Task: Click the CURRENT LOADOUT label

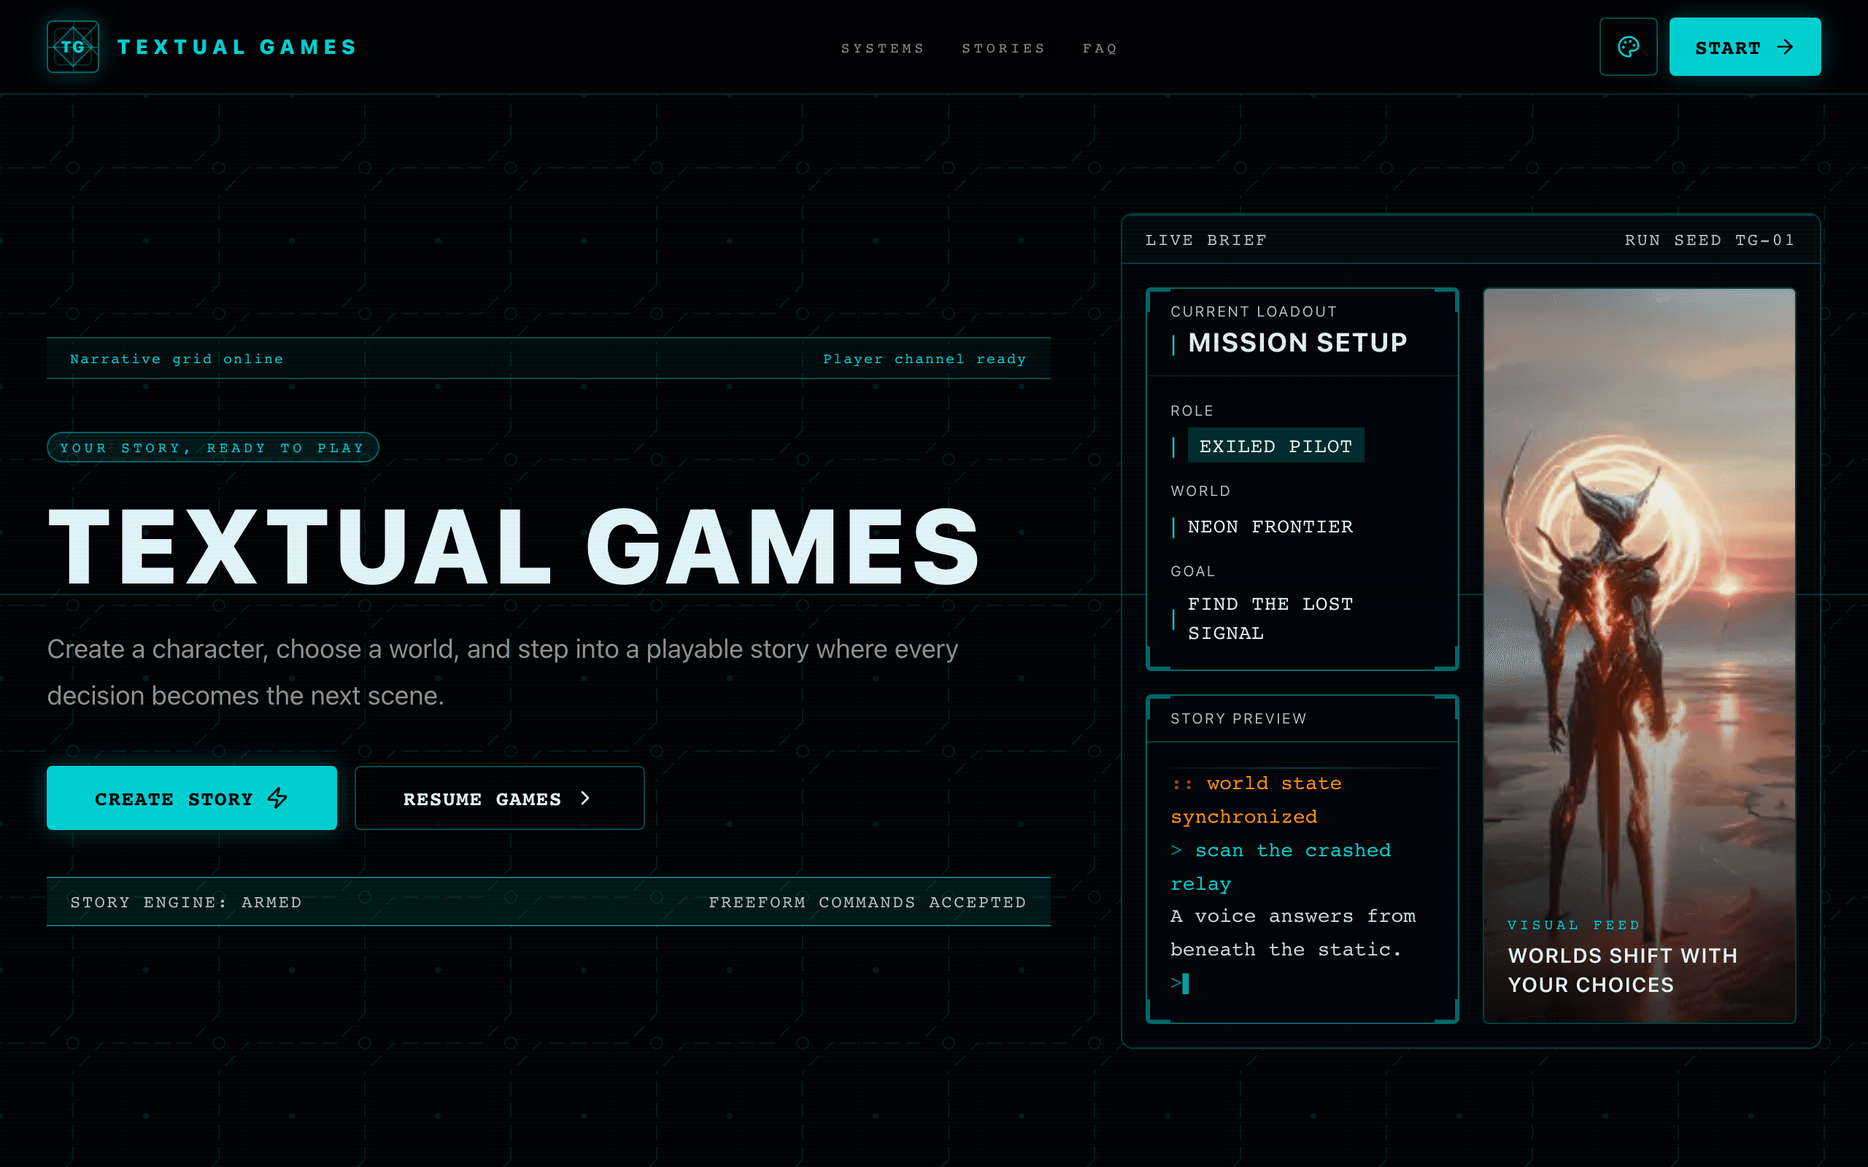Action: 1254,312
